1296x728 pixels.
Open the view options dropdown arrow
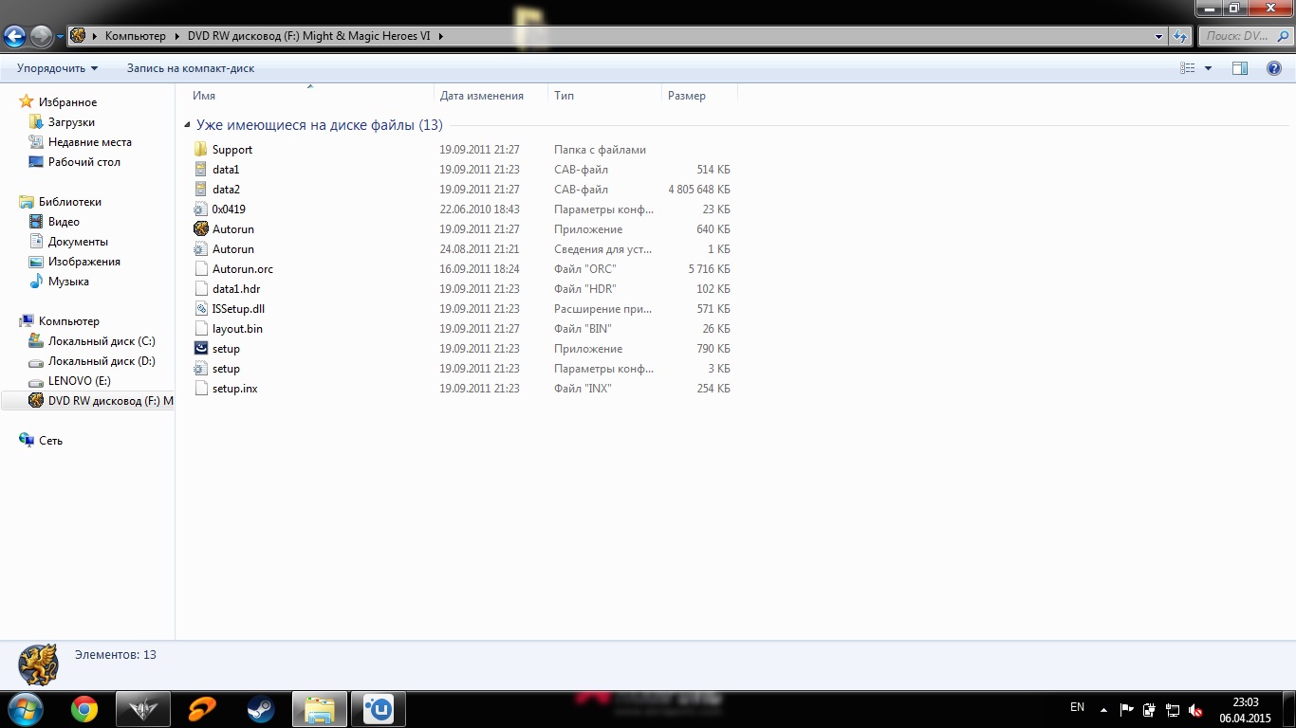coord(1208,68)
